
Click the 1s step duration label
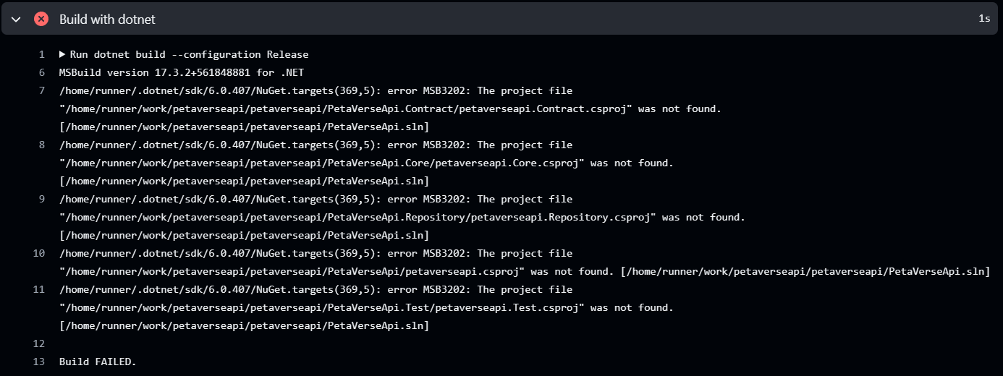pyautogui.click(x=984, y=19)
